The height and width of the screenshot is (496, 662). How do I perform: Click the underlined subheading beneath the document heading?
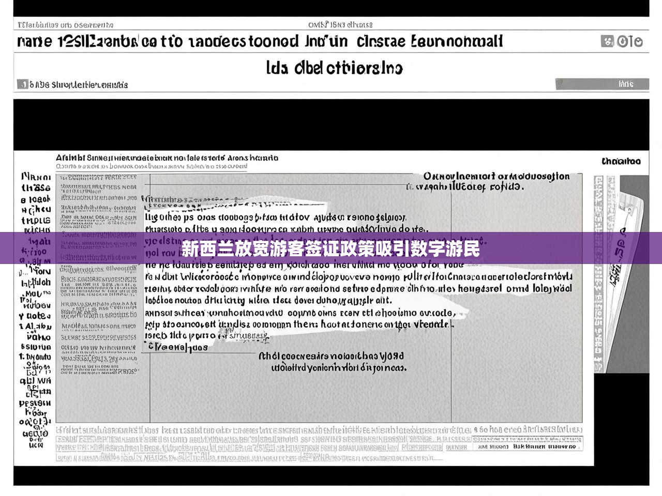(x=151, y=166)
